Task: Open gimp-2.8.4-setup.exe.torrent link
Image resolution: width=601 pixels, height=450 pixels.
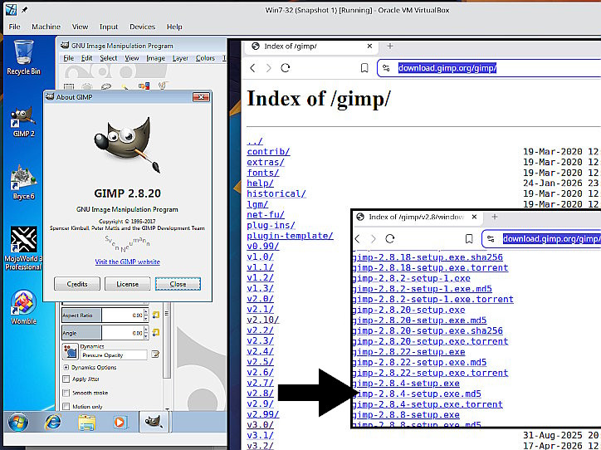Action: click(428, 404)
